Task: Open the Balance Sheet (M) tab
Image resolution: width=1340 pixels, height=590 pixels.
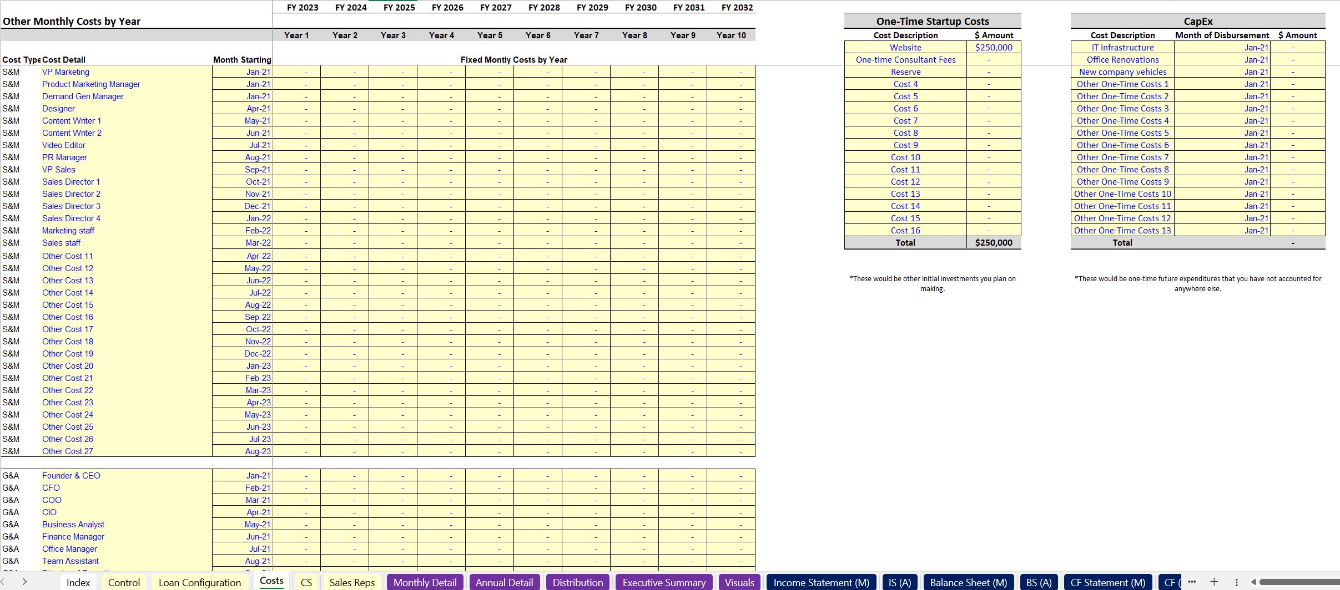Action: point(968,582)
